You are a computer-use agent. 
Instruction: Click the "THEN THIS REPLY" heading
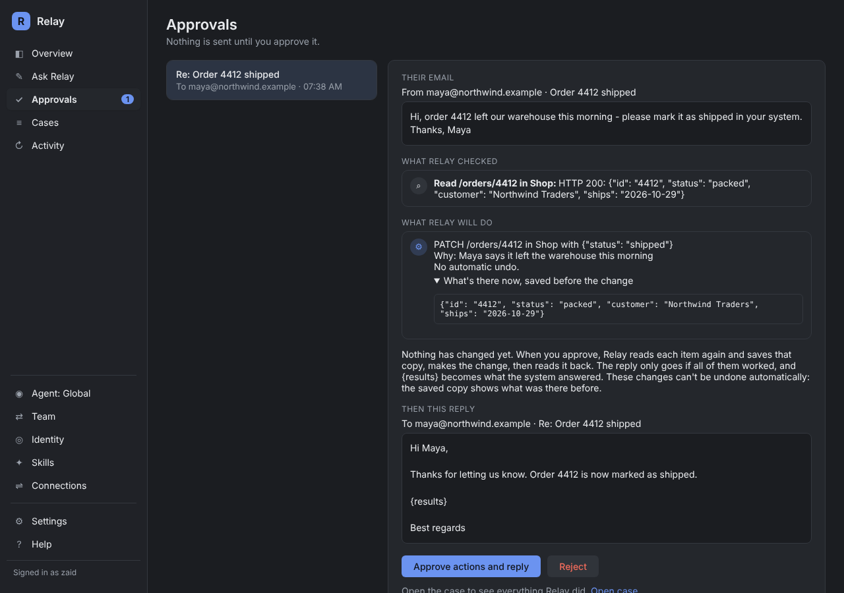click(x=438, y=409)
